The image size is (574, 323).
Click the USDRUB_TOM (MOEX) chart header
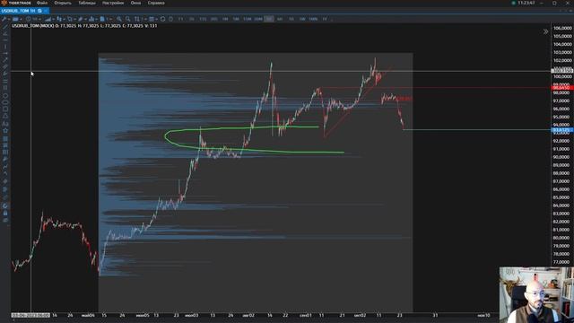coord(33,26)
